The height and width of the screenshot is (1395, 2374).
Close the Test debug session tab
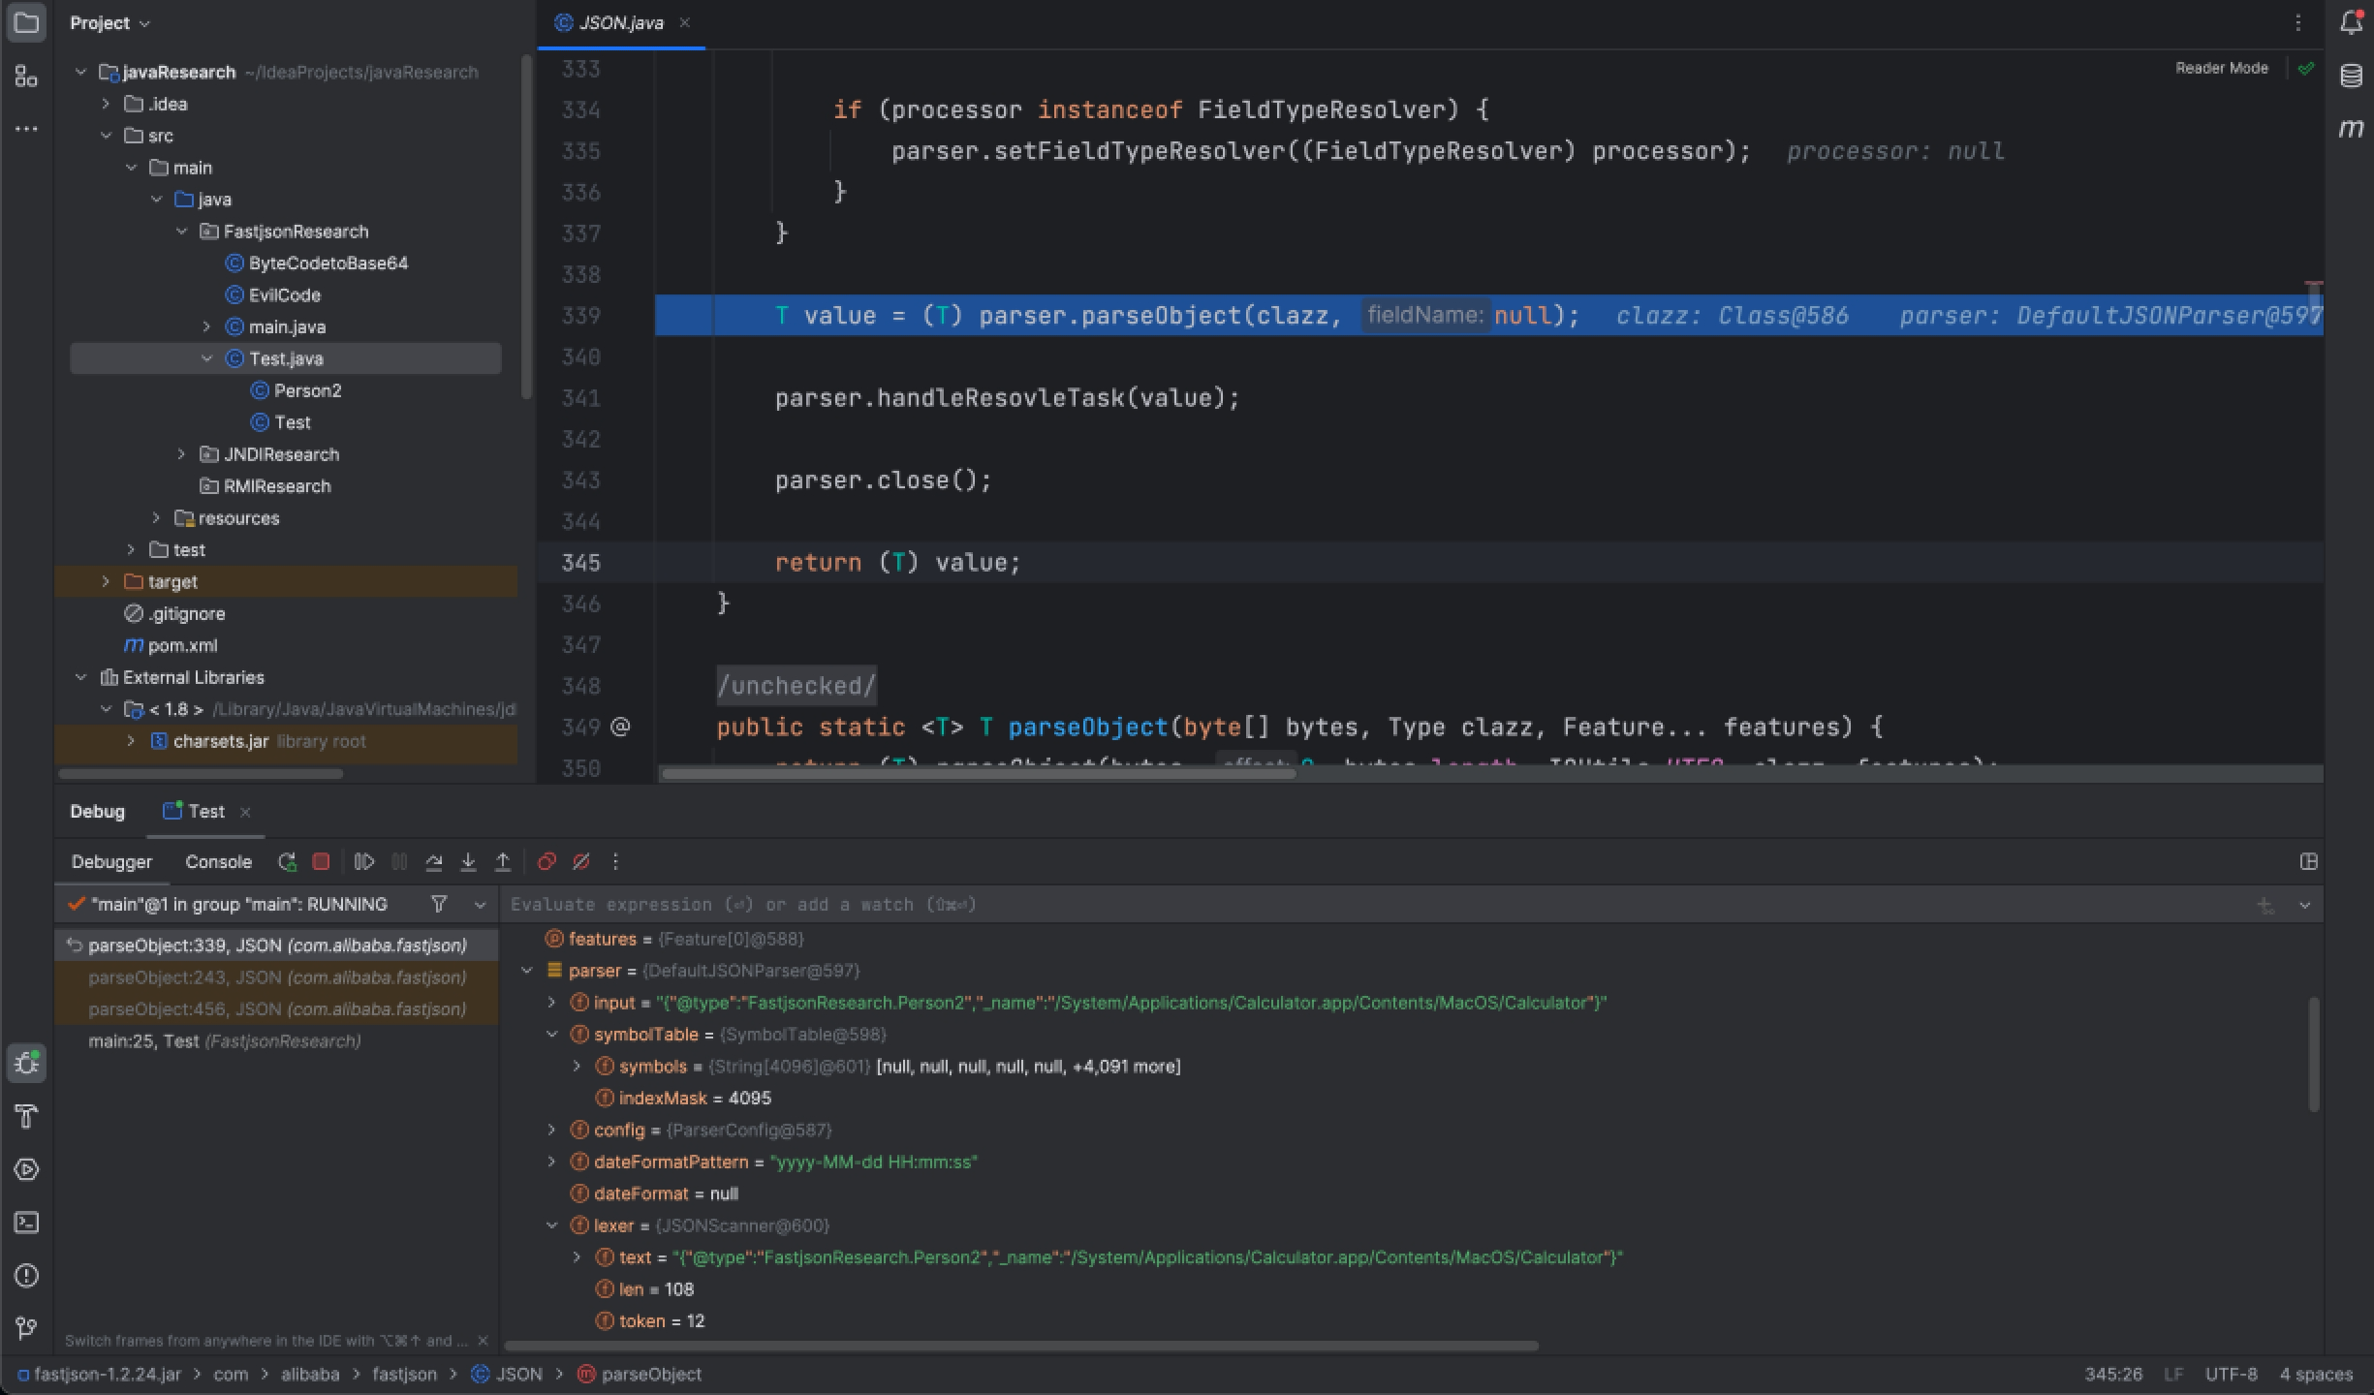tap(245, 812)
